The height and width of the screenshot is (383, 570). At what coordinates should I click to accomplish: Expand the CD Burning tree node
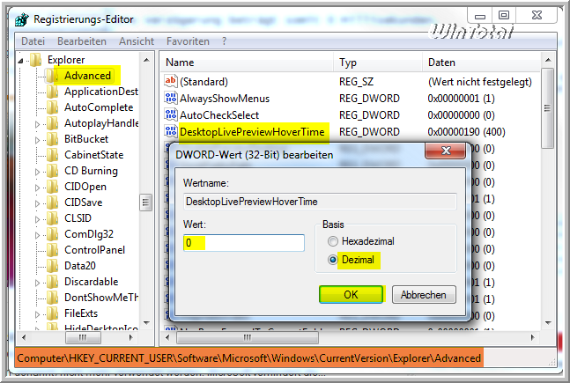(x=37, y=172)
